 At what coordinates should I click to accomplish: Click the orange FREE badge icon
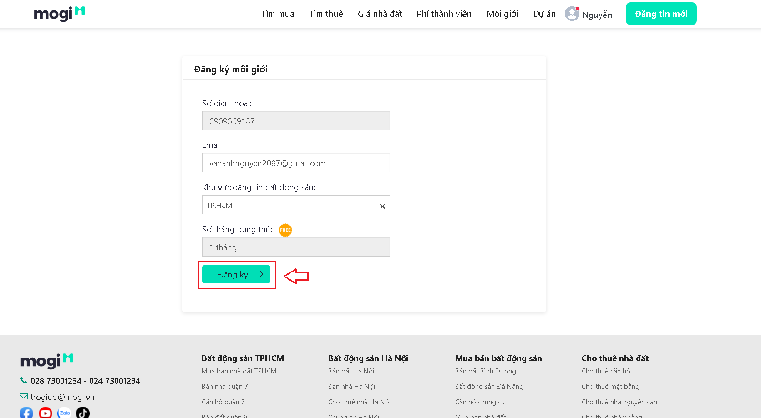[285, 230]
